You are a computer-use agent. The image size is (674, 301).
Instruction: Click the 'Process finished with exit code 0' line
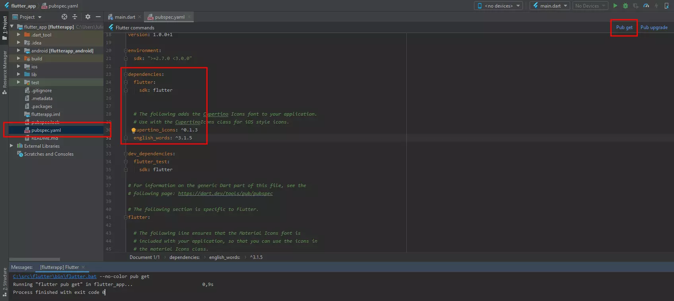coord(59,292)
